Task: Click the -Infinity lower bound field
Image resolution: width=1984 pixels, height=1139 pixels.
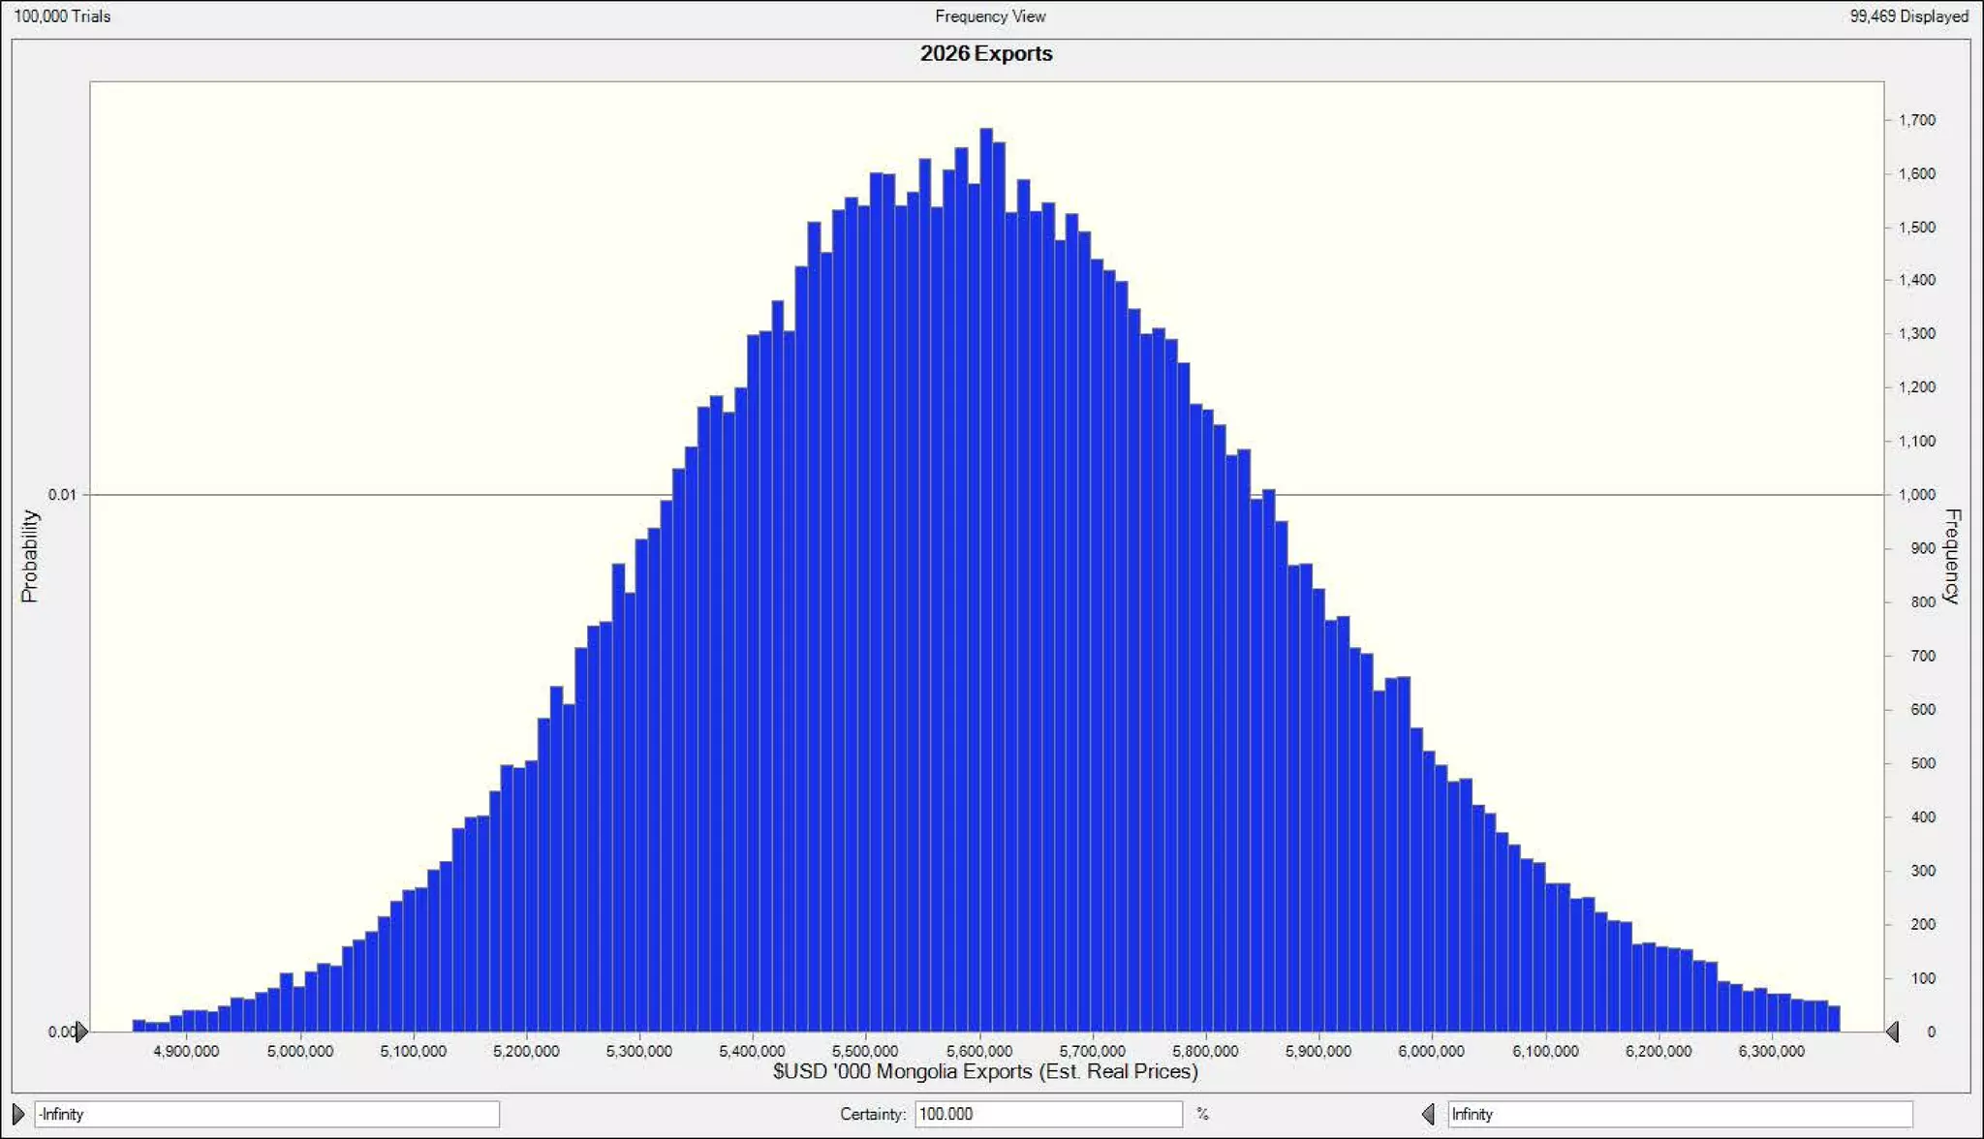Action: click(x=266, y=1114)
